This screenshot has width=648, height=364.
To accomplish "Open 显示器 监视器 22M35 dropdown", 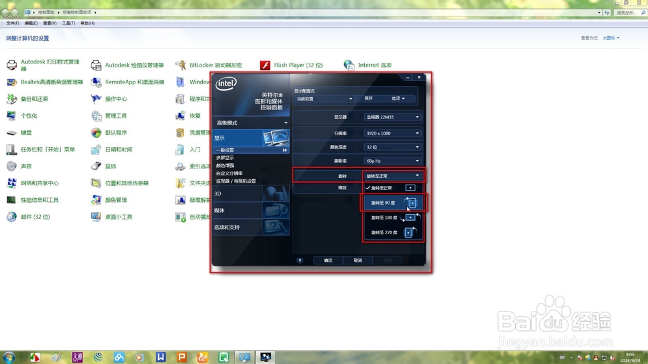I will click(392, 117).
